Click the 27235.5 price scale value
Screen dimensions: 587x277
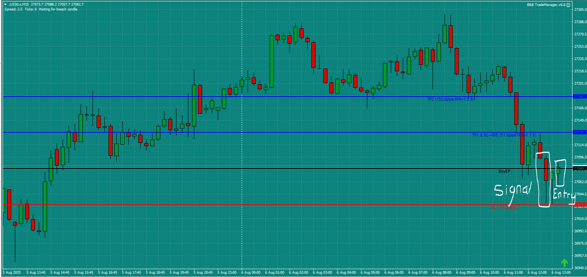pyautogui.click(x=580, y=59)
